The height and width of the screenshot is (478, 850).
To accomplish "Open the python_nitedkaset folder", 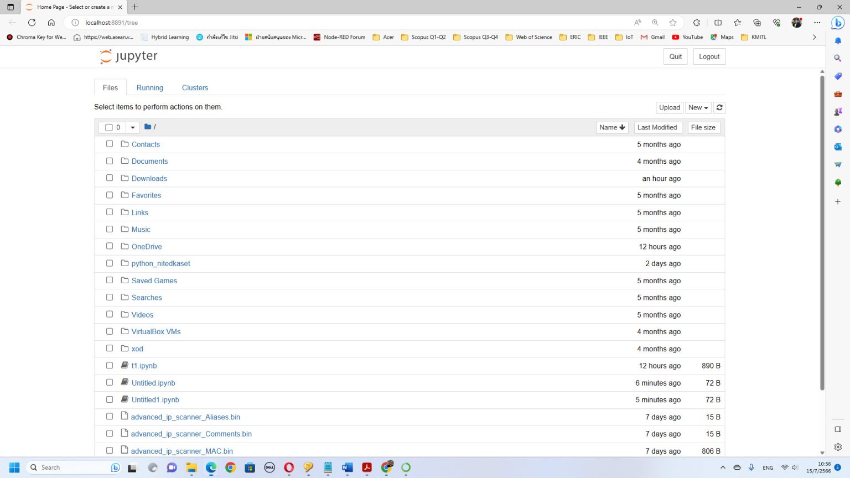I will [x=160, y=263].
